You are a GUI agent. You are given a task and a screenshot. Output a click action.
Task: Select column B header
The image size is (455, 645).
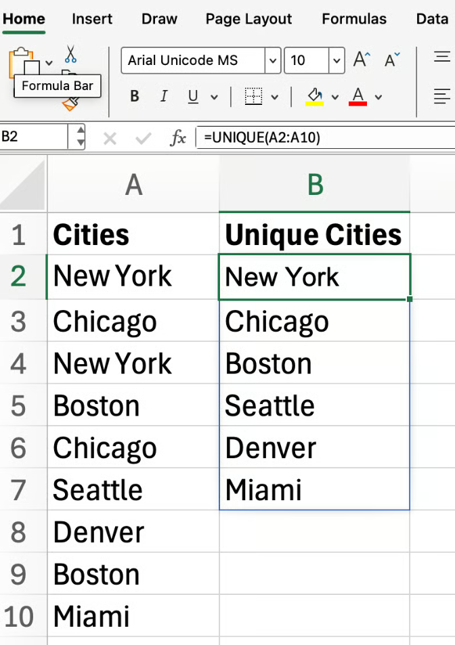pyautogui.click(x=315, y=184)
